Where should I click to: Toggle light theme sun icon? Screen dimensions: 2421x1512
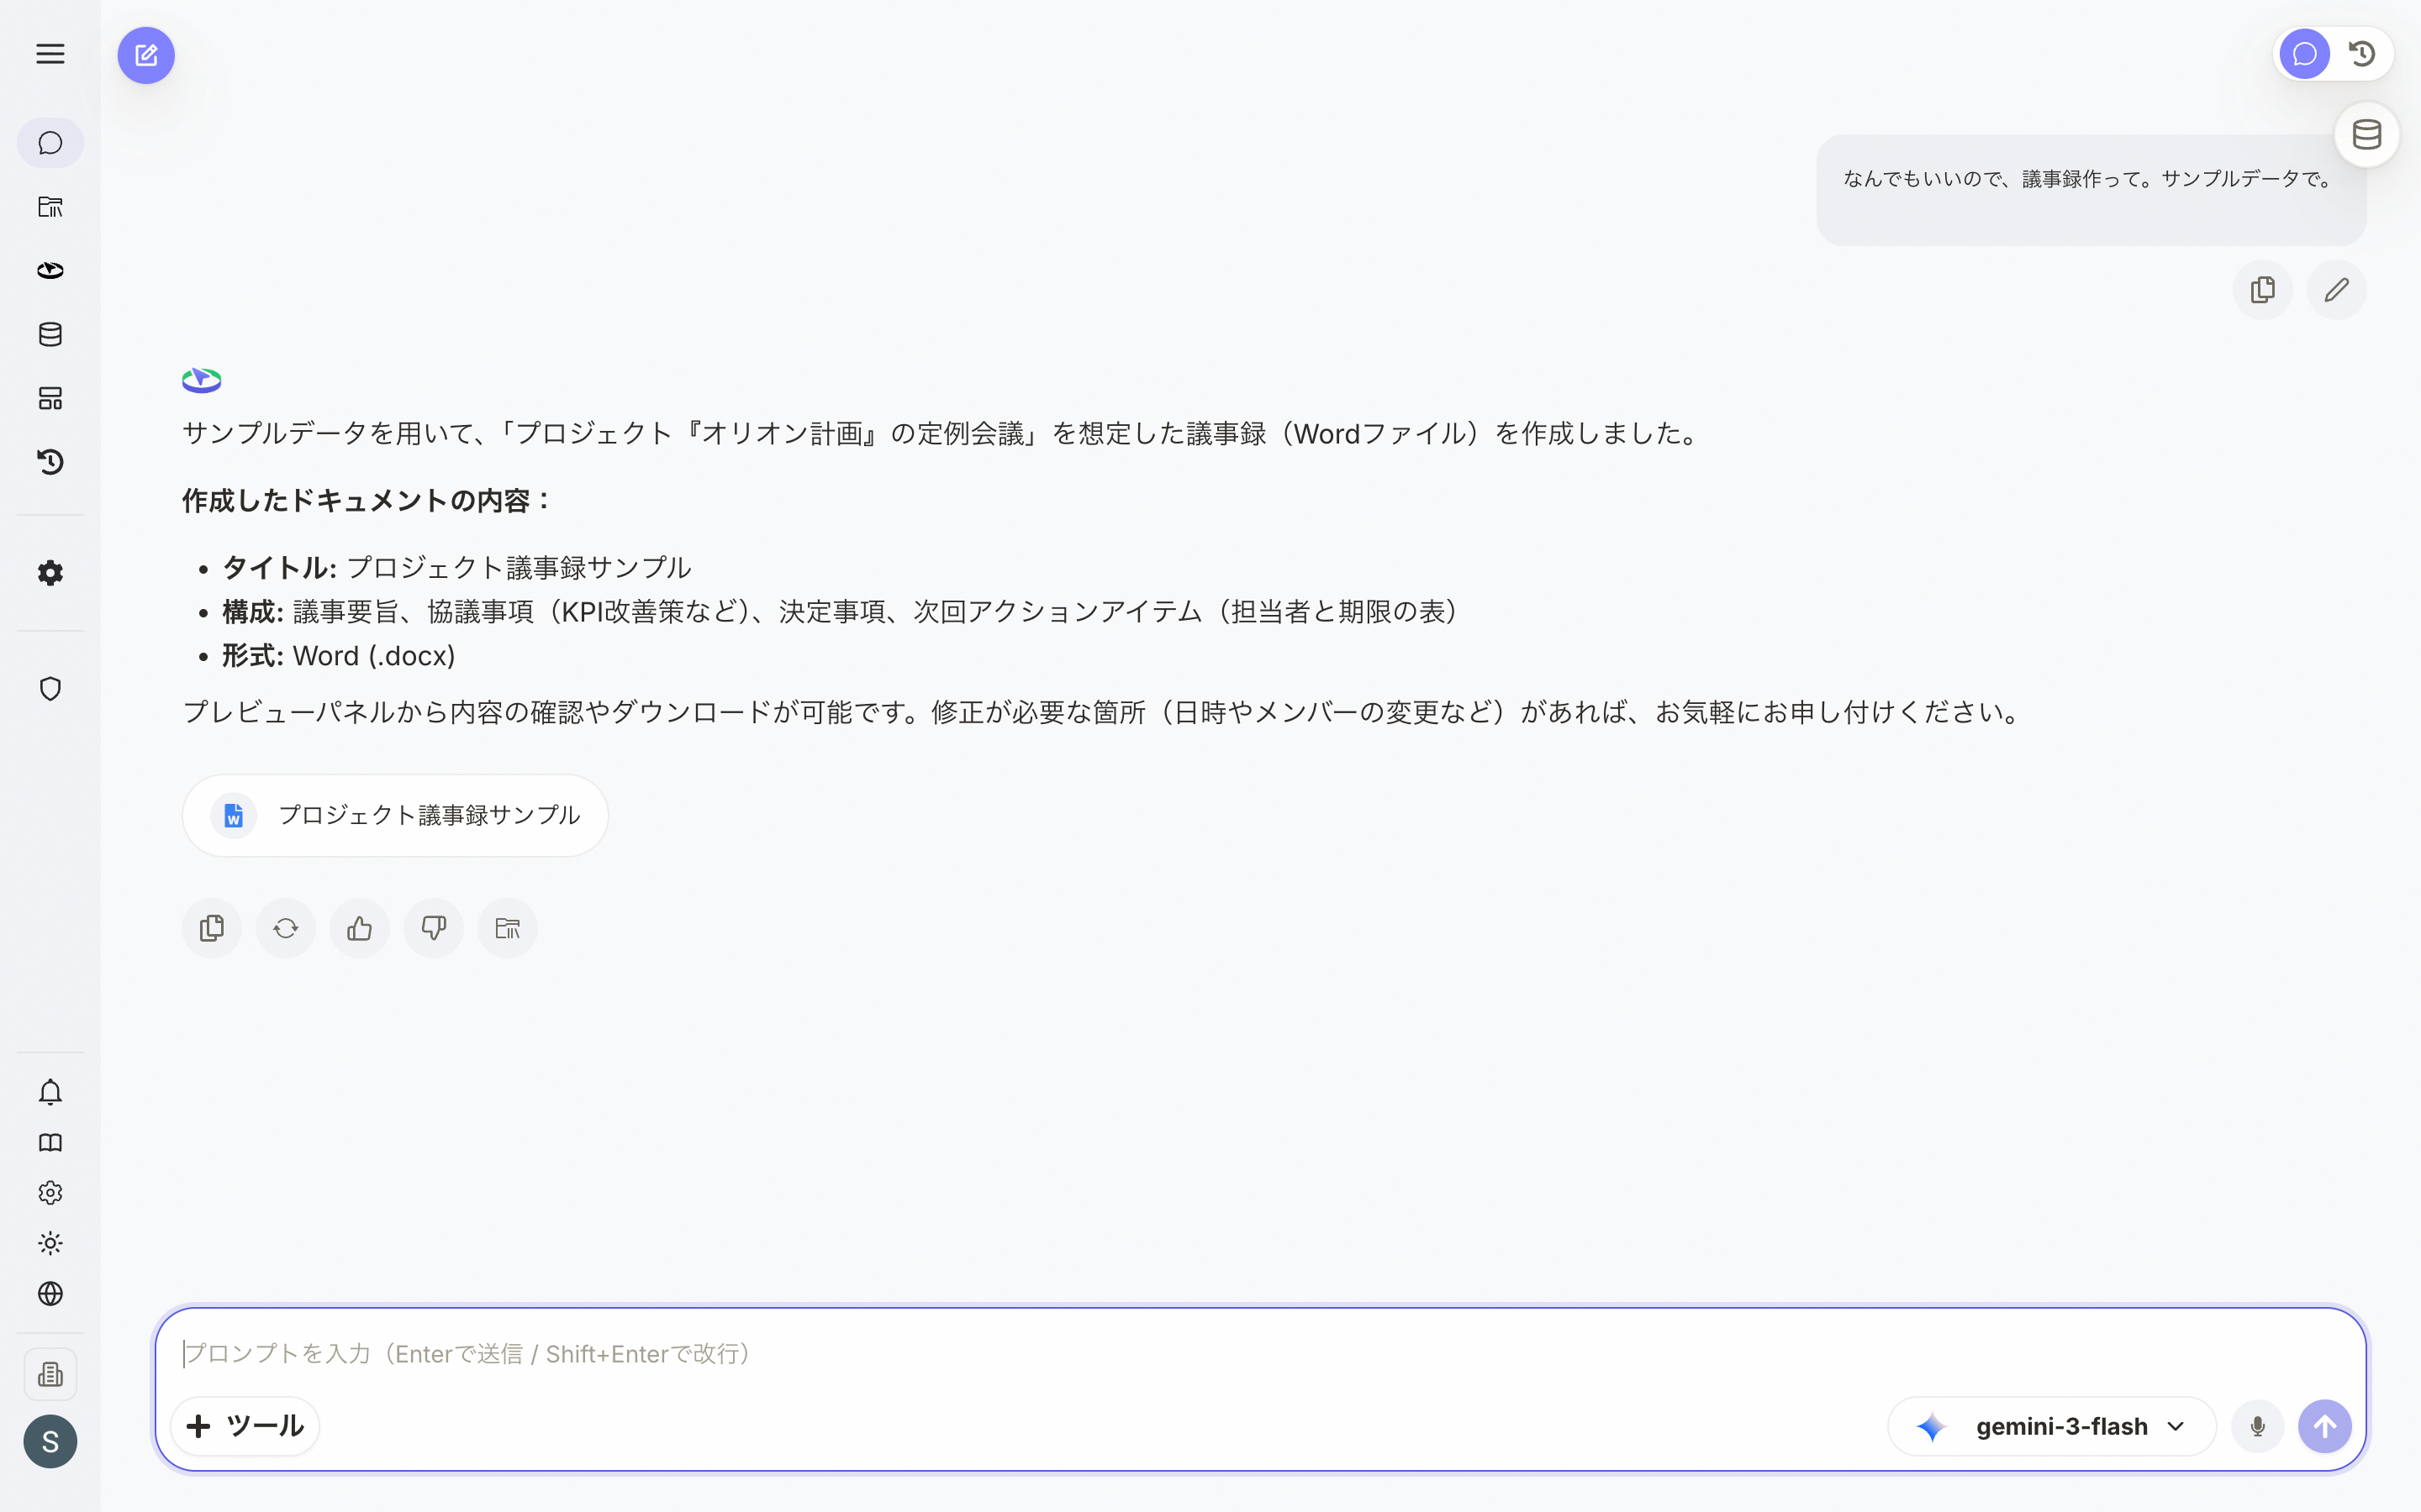50,1243
